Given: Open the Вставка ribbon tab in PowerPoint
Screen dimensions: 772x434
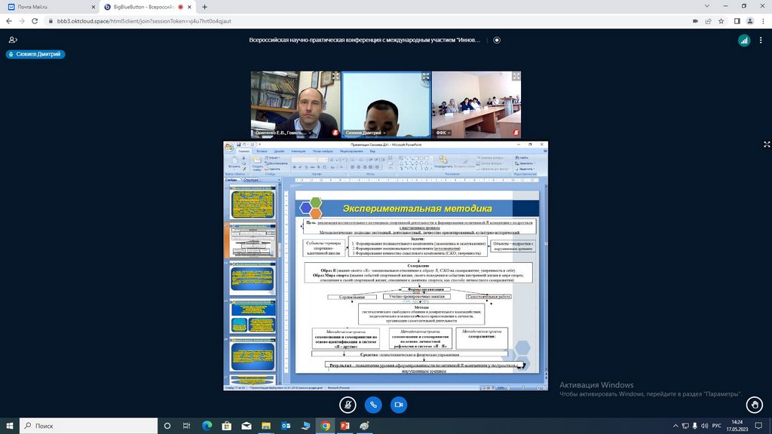Looking at the screenshot, I should (262, 151).
